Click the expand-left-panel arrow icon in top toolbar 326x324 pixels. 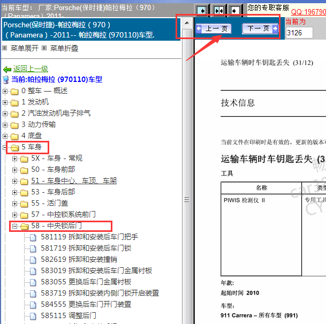[x=202, y=10]
